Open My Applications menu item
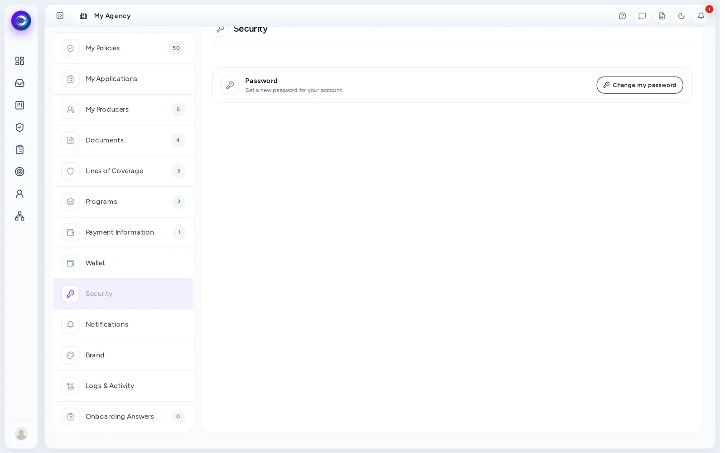Screen dimensions: 725x453 tap(123, 79)
